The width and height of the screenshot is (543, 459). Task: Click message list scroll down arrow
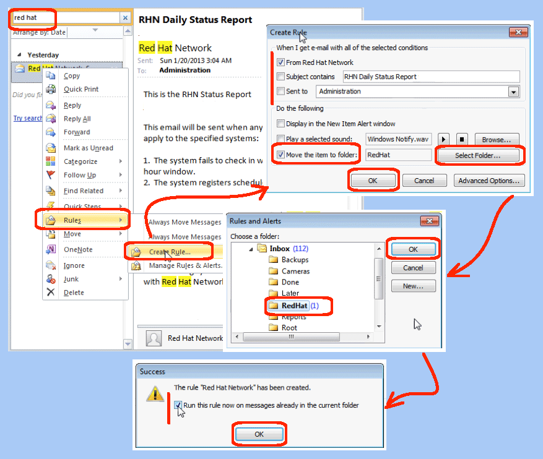click(128, 344)
